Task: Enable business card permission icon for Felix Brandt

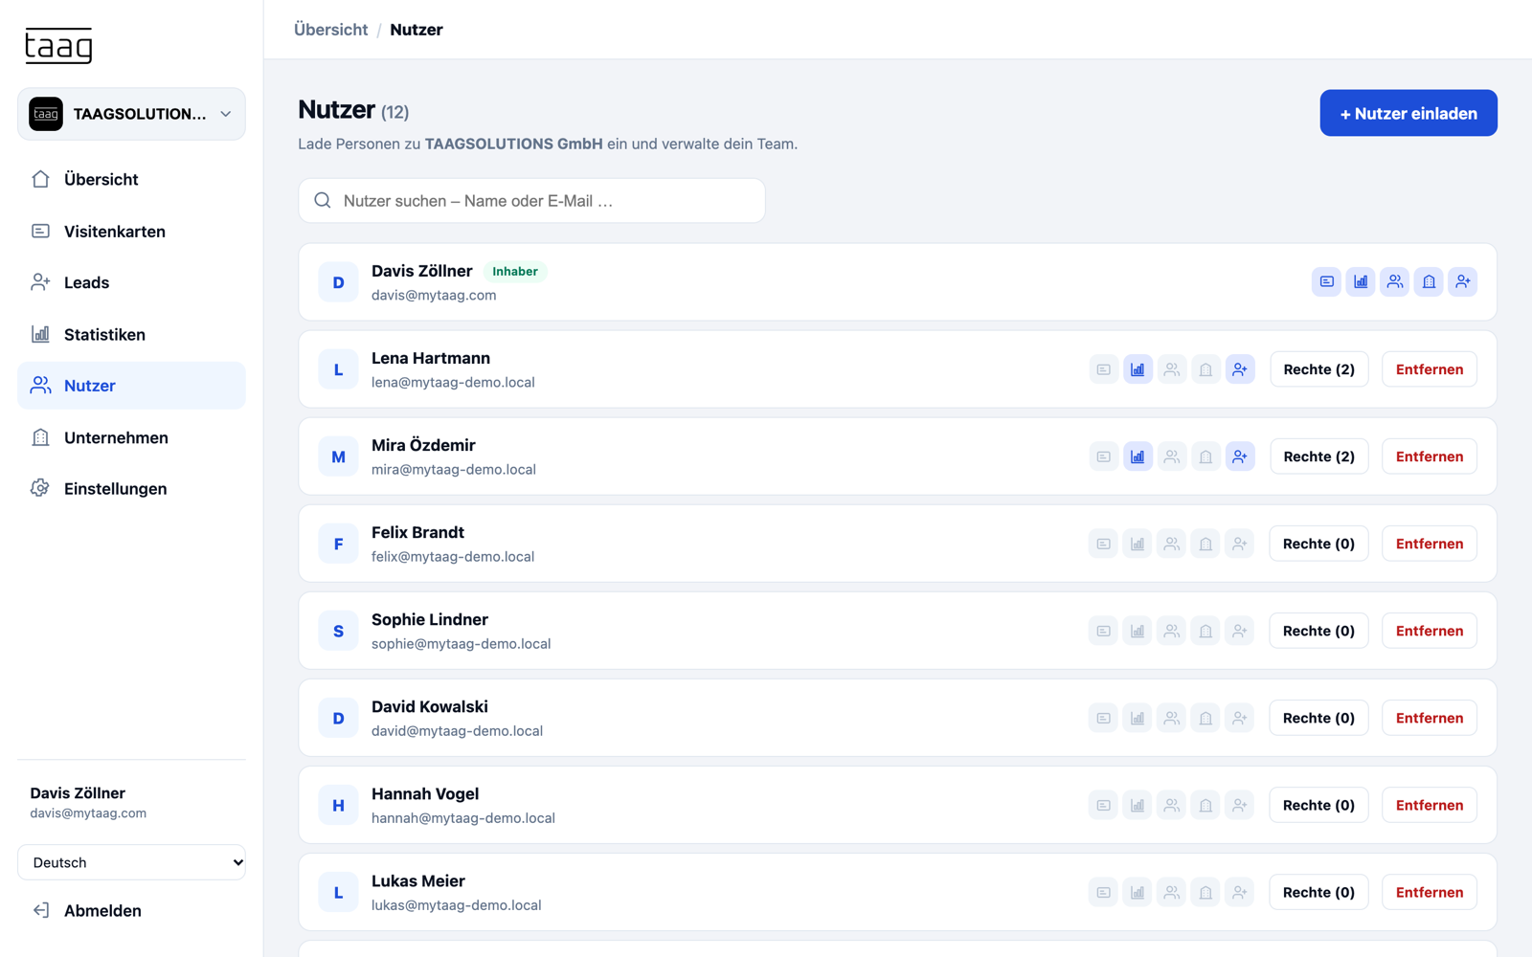Action: click(1103, 544)
